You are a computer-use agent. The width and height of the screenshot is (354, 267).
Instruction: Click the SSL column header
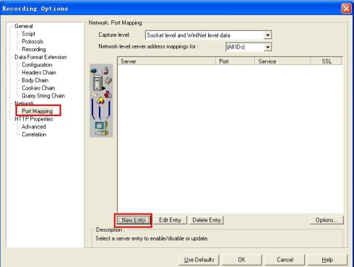[327, 61]
